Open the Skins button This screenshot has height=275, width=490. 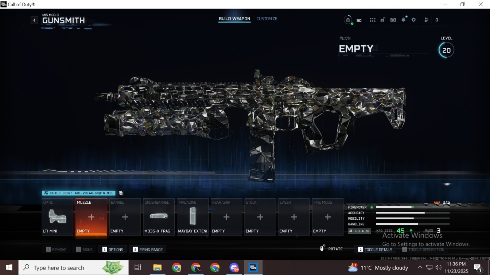pos(84,250)
